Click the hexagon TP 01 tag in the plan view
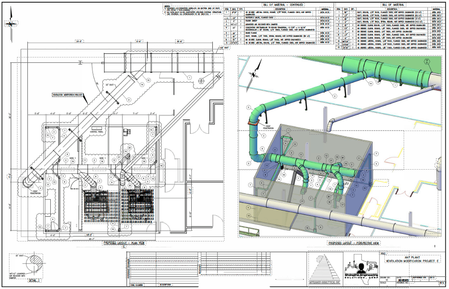This screenshot has height=289, width=449. [201, 81]
